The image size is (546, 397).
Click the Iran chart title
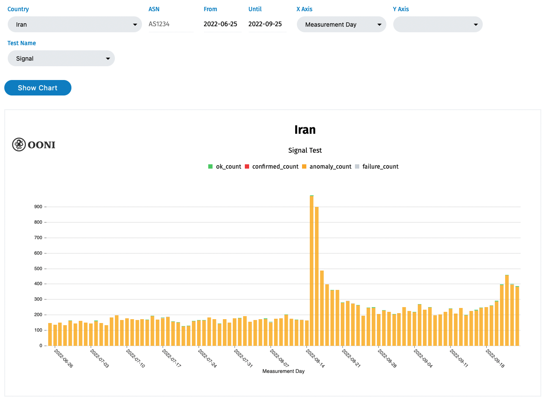click(305, 129)
